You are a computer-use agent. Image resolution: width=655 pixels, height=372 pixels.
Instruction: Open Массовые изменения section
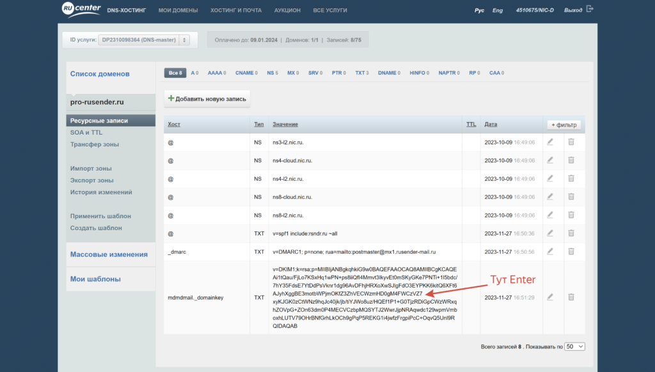tap(109, 254)
